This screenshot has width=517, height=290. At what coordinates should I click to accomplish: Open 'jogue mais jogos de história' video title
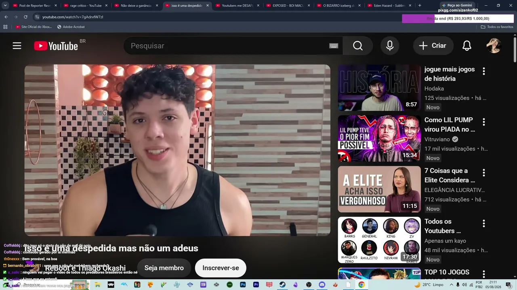pos(450,74)
